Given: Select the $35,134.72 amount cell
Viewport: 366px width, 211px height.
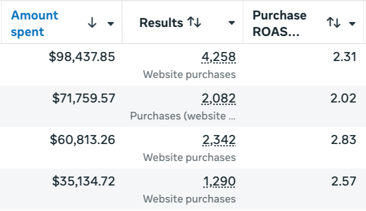Looking at the screenshot, I should 83,181.
